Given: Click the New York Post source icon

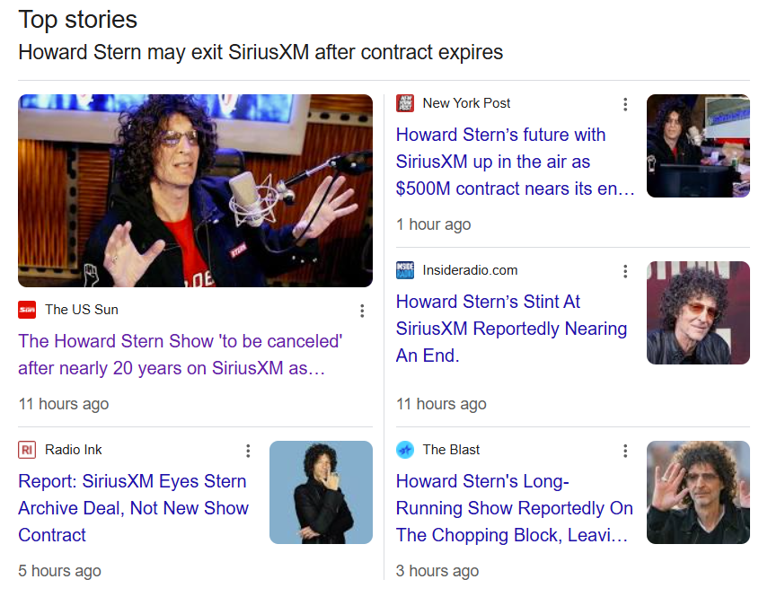Looking at the screenshot, I should click(405, 103).
